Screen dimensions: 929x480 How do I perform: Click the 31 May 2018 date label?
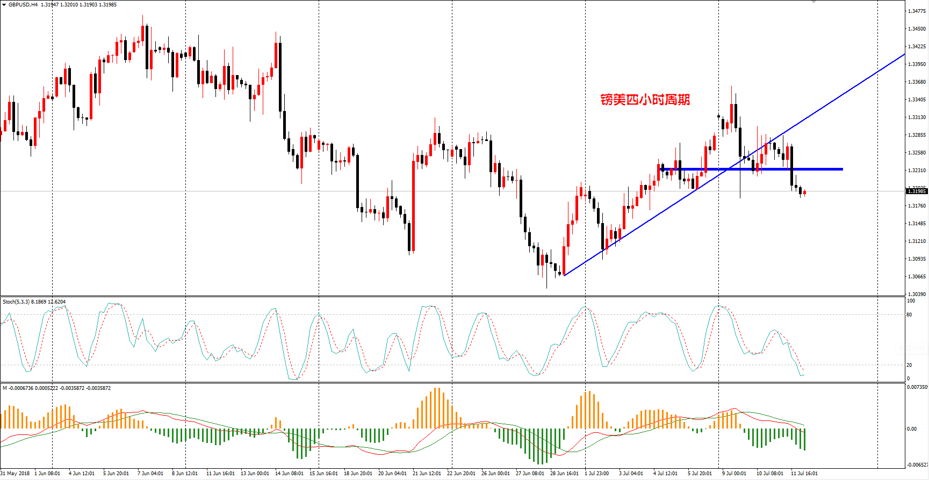click(16, 474)
